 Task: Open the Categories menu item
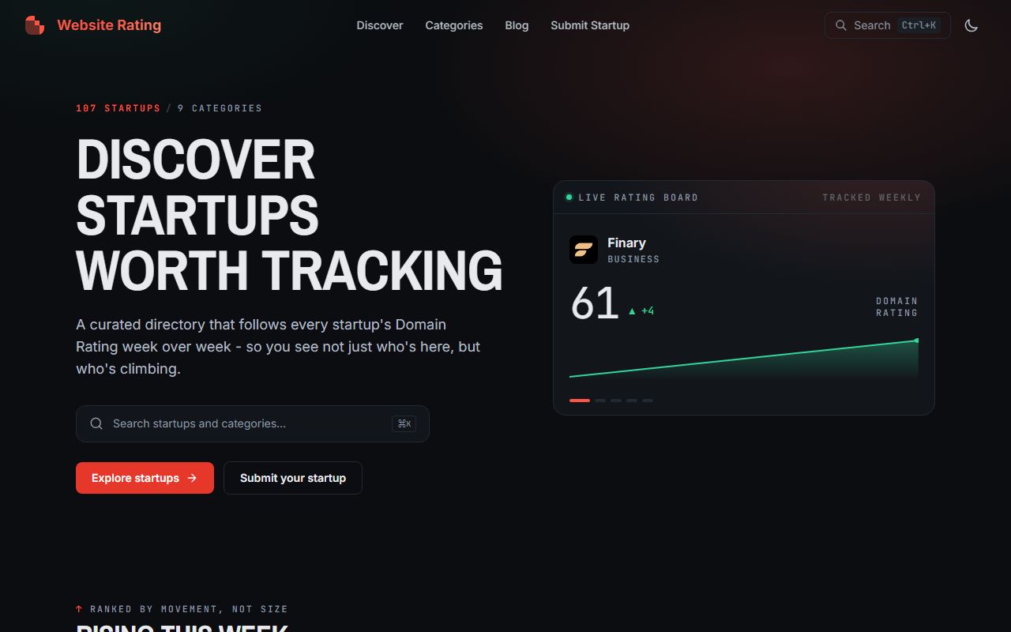click(x=454, y=25)
